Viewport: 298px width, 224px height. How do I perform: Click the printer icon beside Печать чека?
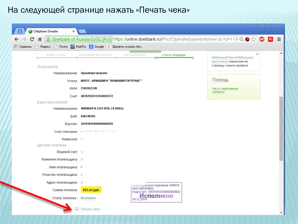pyautogui.click(x=77, y=209)
